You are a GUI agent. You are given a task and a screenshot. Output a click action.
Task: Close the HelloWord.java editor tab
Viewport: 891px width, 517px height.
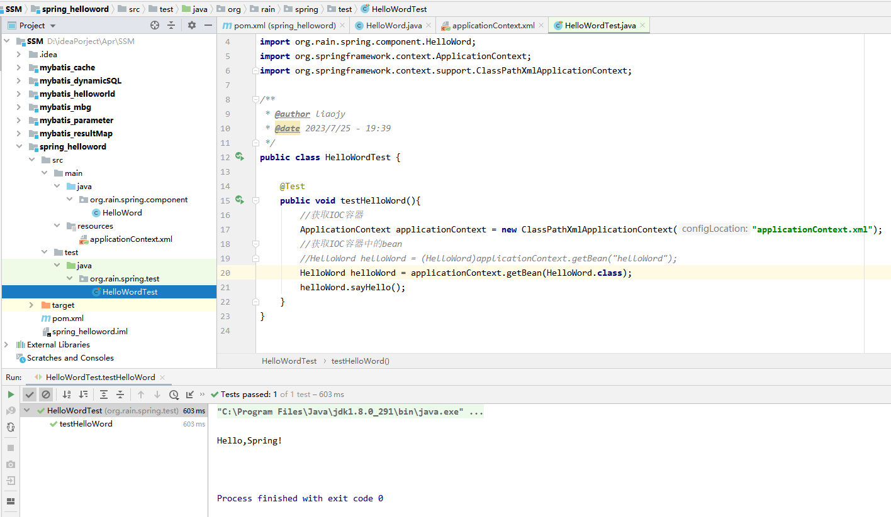coord(429,26)
